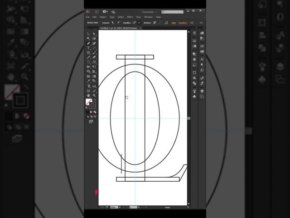
Task: Click the search field in title bar
Action: coord(172,12)
